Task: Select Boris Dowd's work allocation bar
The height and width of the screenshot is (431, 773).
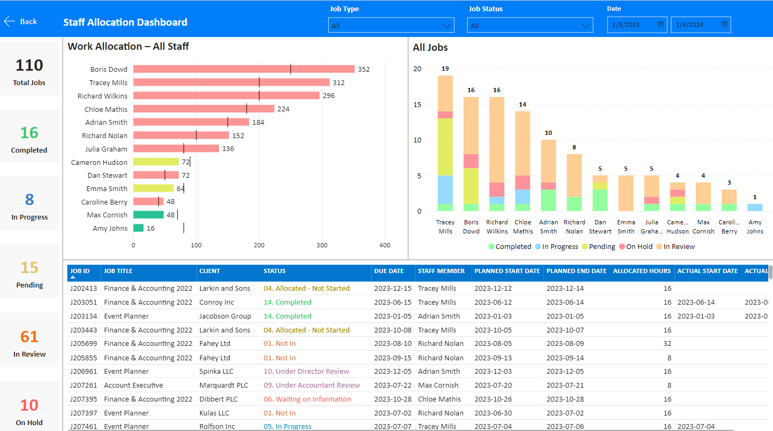Action: (244, 69)
